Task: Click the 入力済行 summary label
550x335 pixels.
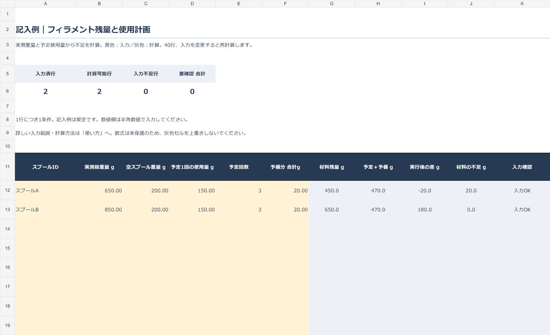Action: coord(45,74)
